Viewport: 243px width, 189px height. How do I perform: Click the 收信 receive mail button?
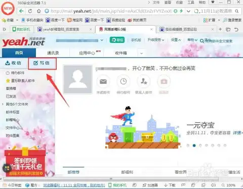(x=13, y=63)
